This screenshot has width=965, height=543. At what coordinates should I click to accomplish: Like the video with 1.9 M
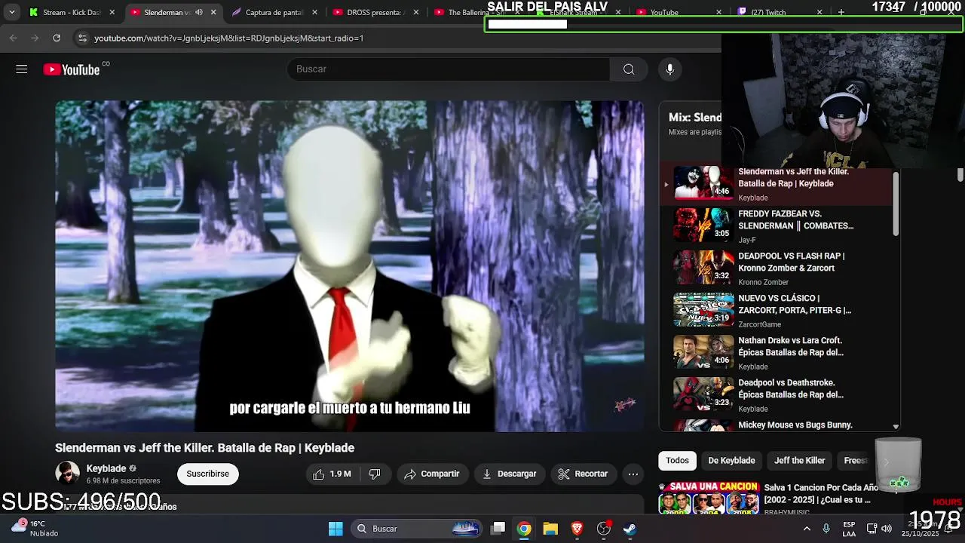(332, 474)
